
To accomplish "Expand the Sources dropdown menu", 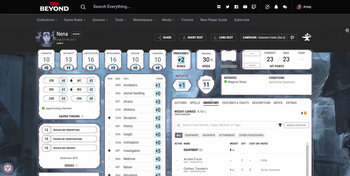I will coord(100,20).
